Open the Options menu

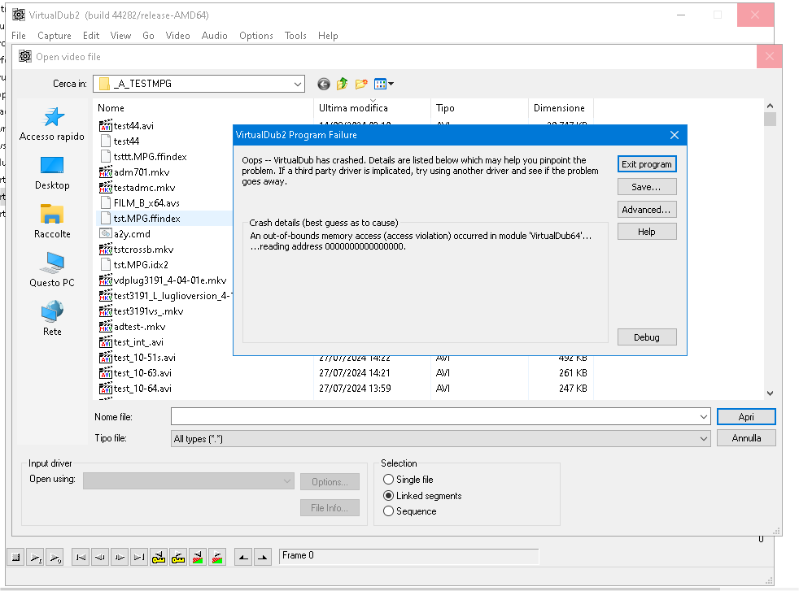[256, 36]
